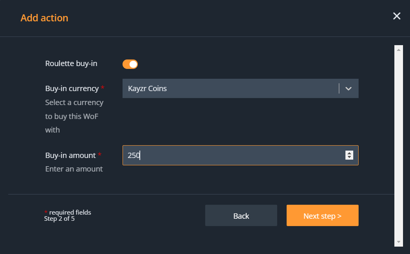Proceed with the Next step button
Screen dimensions: 410x254
click(x=322, y=216)
